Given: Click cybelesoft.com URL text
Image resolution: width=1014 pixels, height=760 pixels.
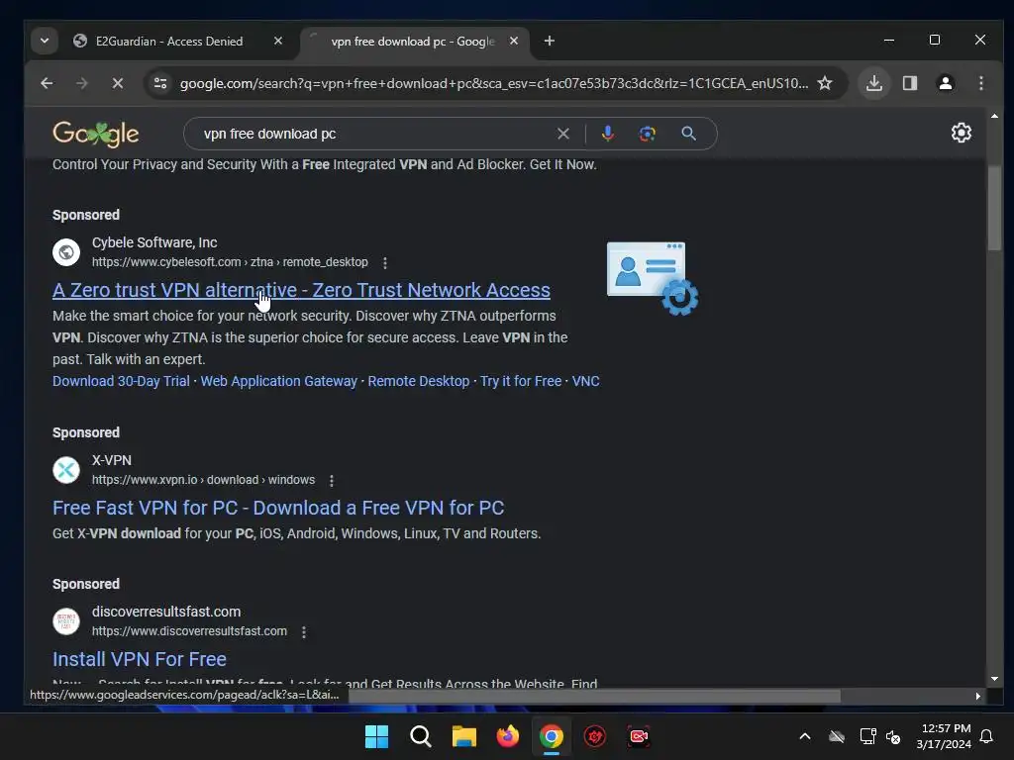Looking at the screenshot, I should tap(230, 262).
